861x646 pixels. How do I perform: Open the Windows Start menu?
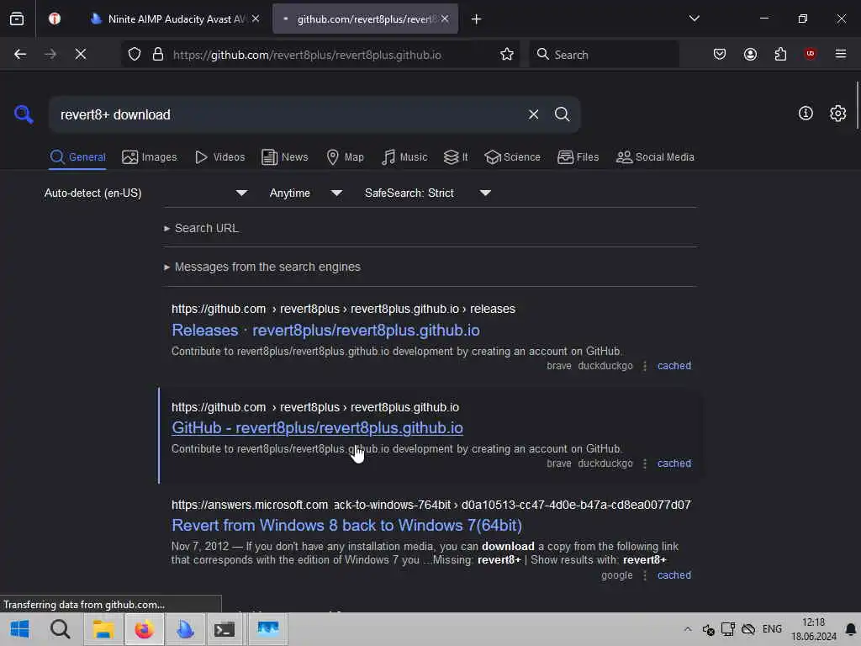[20, 629]
